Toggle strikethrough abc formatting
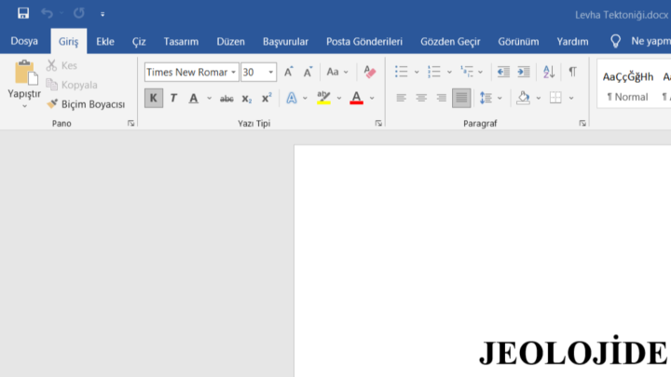Image resolution: width=671 pixels, height=377 pixels. click(x=226, y=99)
